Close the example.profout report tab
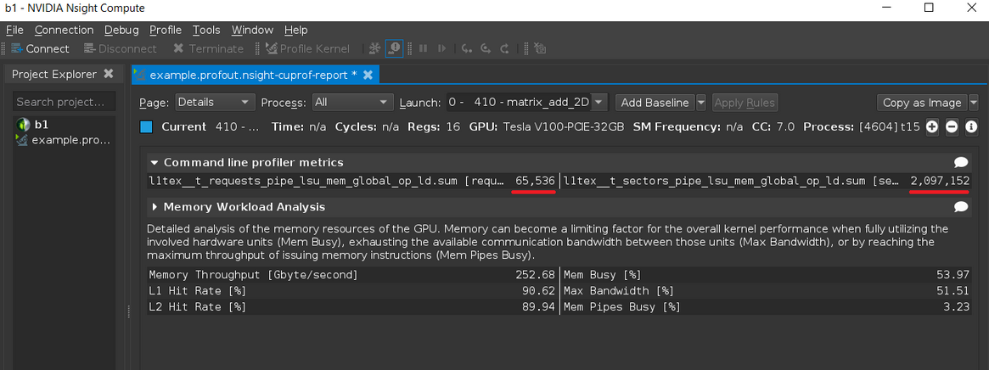The width and height of the screenshot is (989, 370). click(368, 75)
